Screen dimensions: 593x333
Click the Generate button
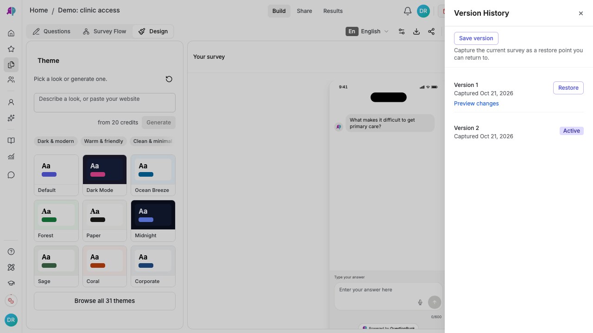point(159,123)
